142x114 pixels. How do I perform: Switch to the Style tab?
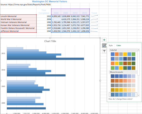pos(111,45)
